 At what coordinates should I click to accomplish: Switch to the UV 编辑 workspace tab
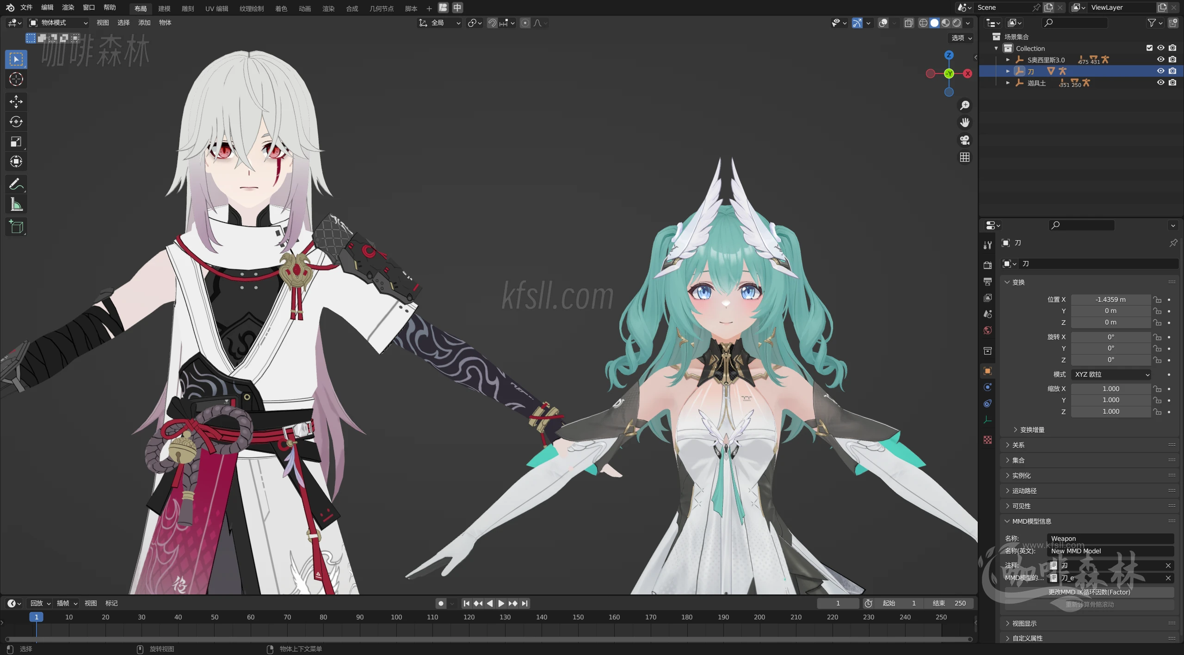pos(216,8)
